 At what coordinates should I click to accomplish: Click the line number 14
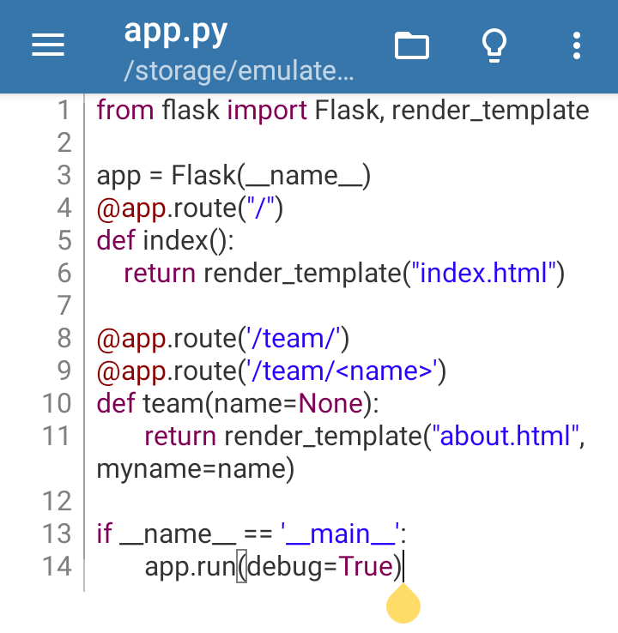[x=57, y=566]
